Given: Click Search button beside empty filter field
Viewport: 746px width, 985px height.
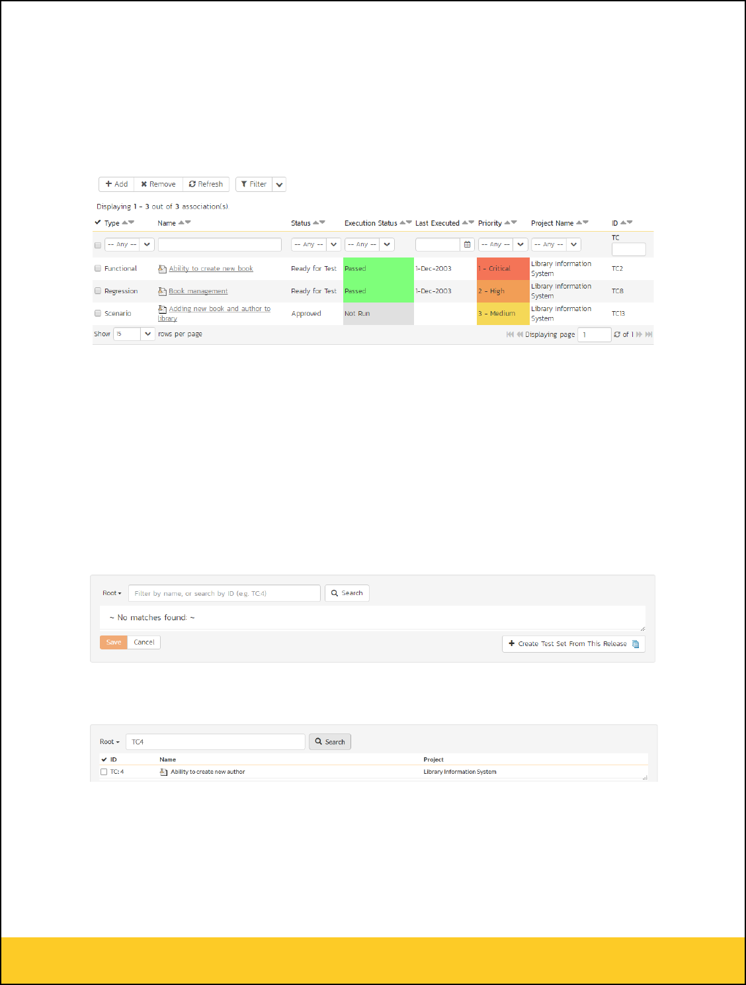Looking at the screenshot, I should 347,593.
